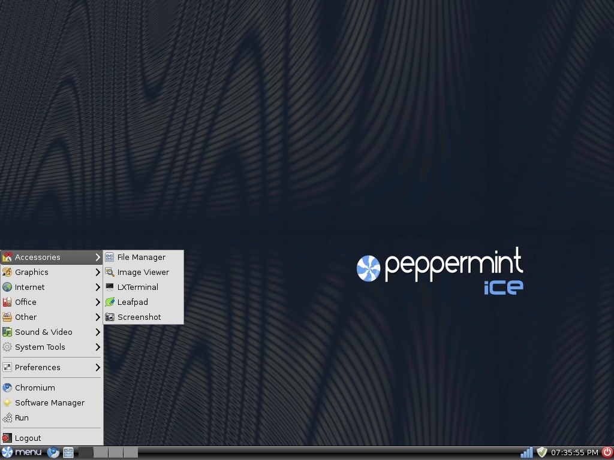Switch to the second workspace in the pager

pos(101,453)
